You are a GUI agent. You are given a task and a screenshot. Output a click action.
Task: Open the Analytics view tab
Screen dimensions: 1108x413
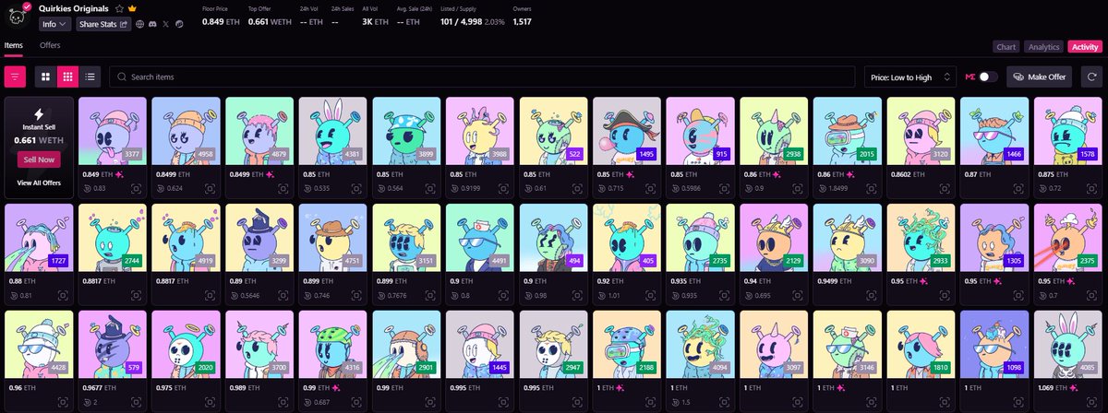(x=1043, y=47)
